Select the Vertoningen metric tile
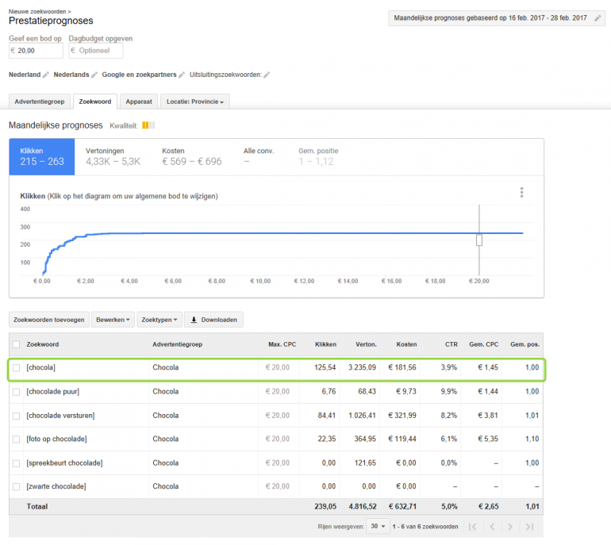611x545 pixels. point(113,157)
